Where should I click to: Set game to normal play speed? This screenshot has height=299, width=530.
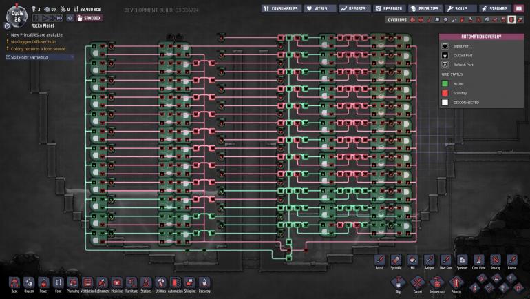(45, 18)
